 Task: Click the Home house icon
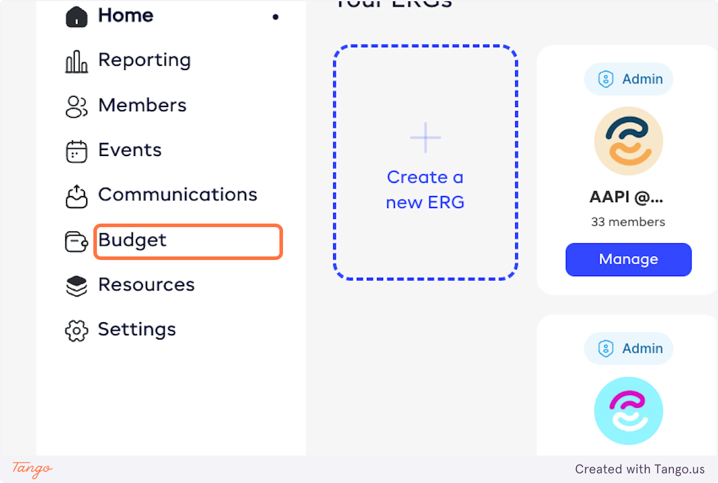(76, 16)
